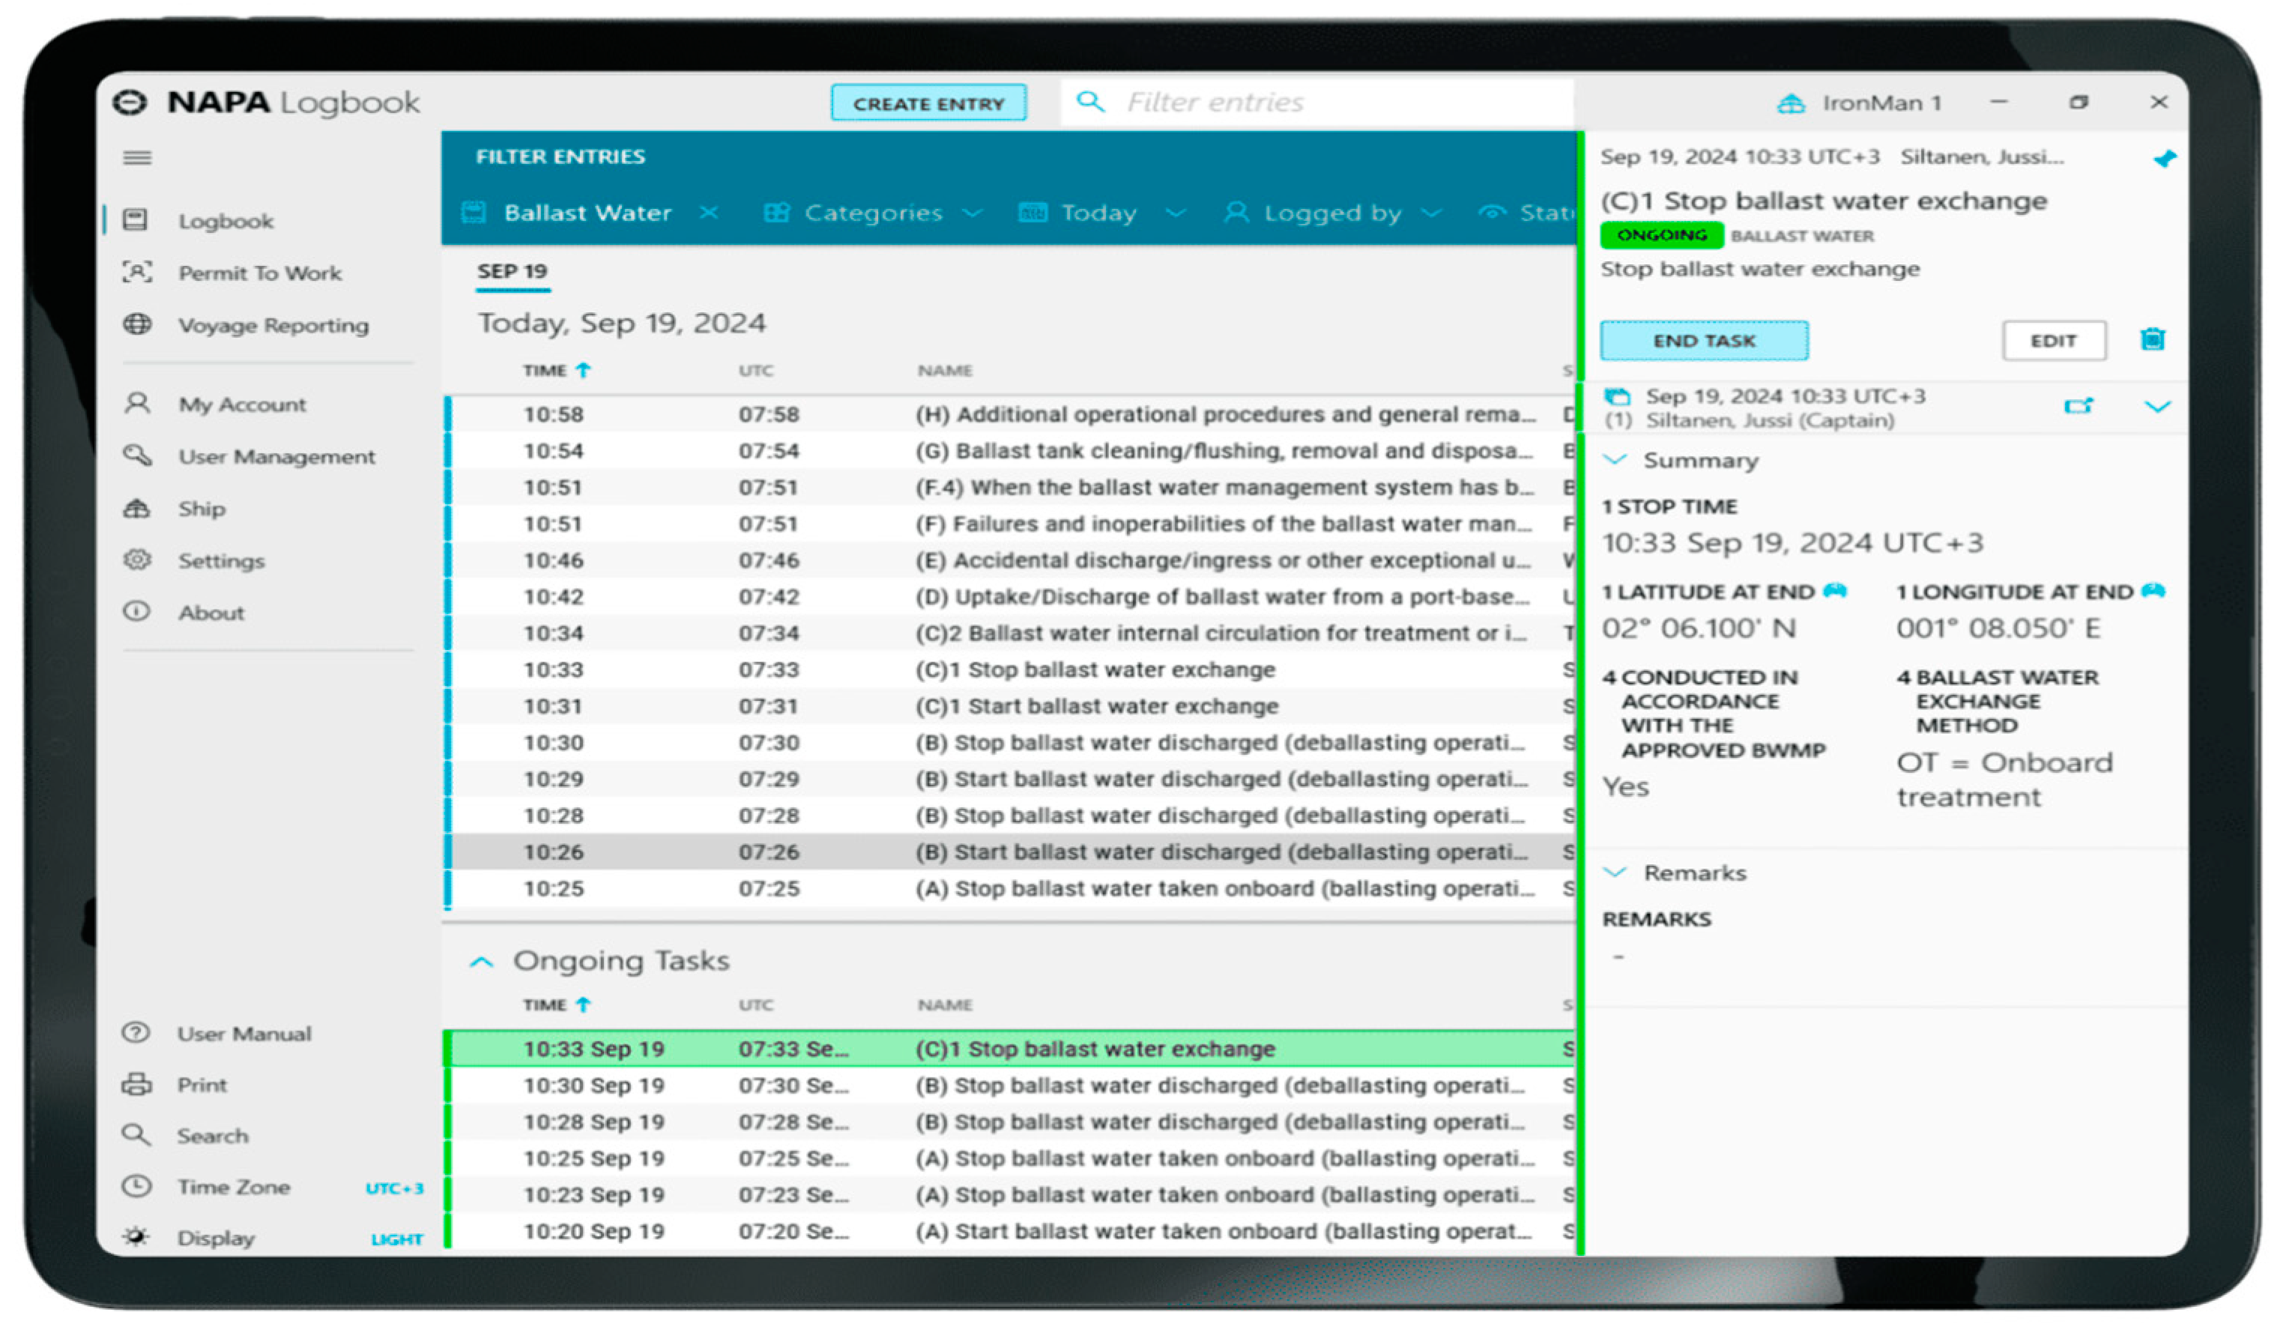Image resolution: width=2277 pixels, height=1330 pixels.
Task: Open the Categories filter dropdown
Action: click(x=873, y=213)
